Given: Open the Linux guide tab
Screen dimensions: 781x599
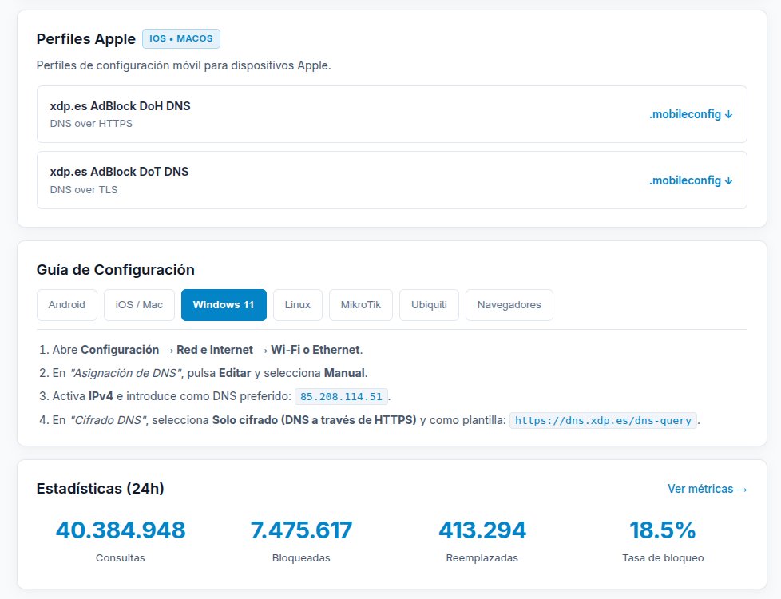Looking at the screenshot, I should tap(297, 305).
